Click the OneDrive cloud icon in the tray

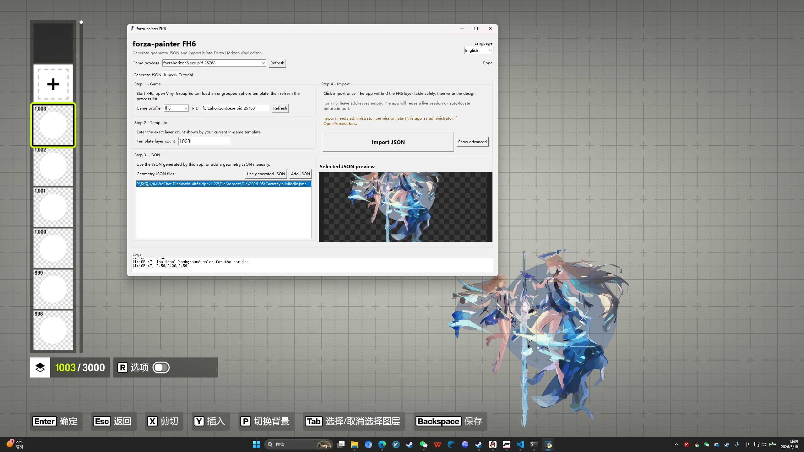coord(716,444)
